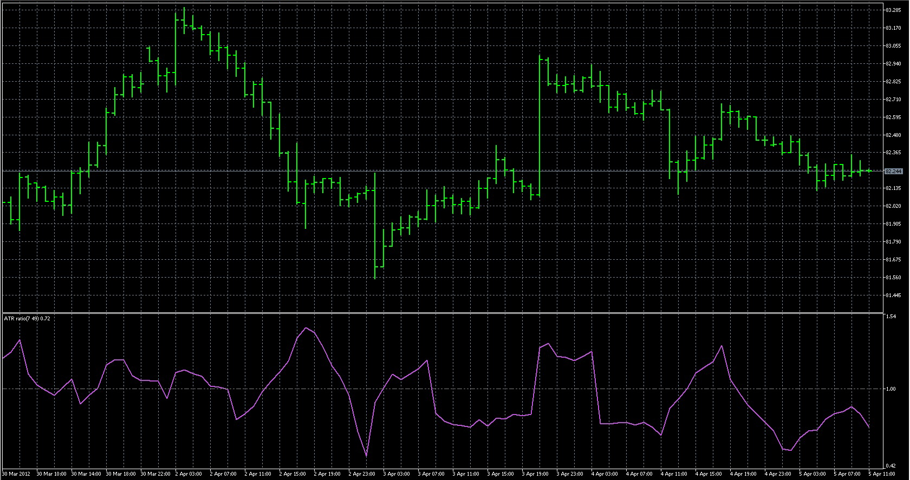Click the lowest trough of the ATR line
Screen dimensions: 910x480
[x=367, y=456]
